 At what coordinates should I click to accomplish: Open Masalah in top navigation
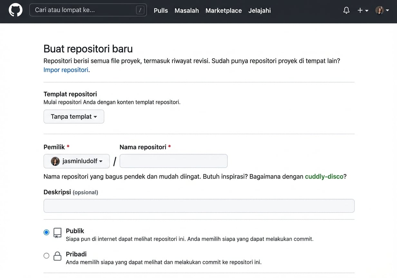click(187, 11)
